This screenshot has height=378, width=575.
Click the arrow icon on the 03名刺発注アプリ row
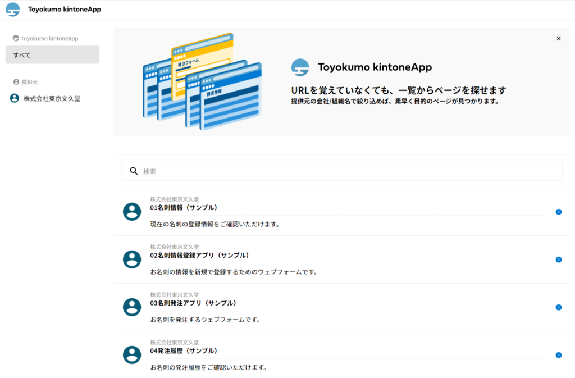click(559, 307)
